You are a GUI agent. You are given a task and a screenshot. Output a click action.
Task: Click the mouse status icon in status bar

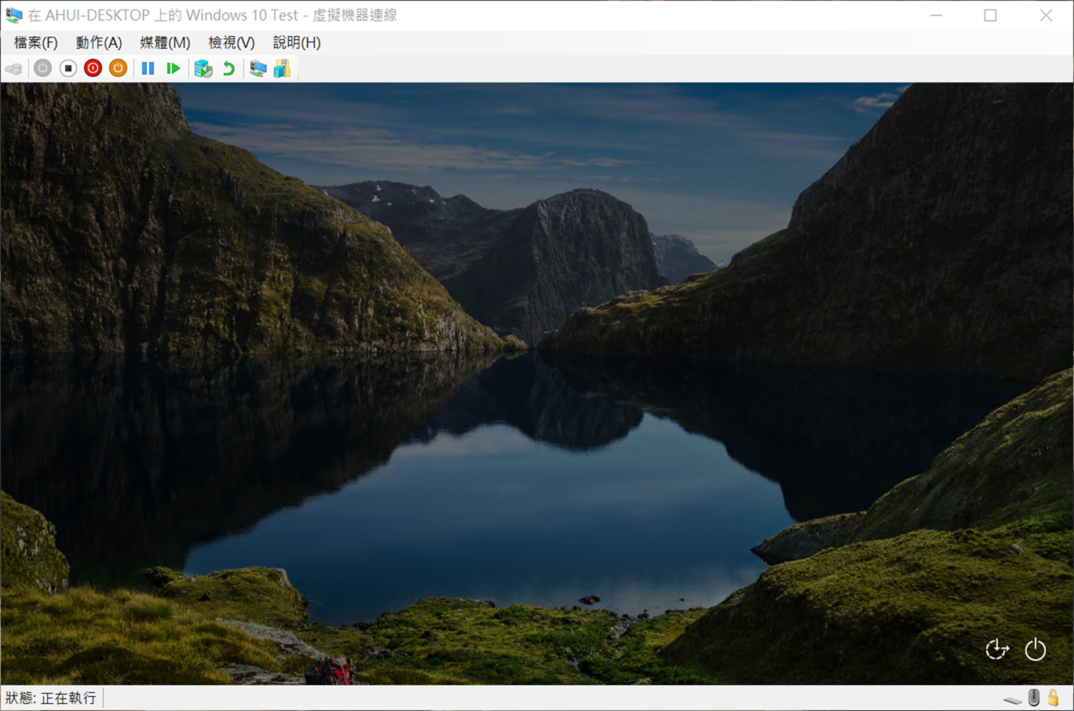coord(1034,697)
